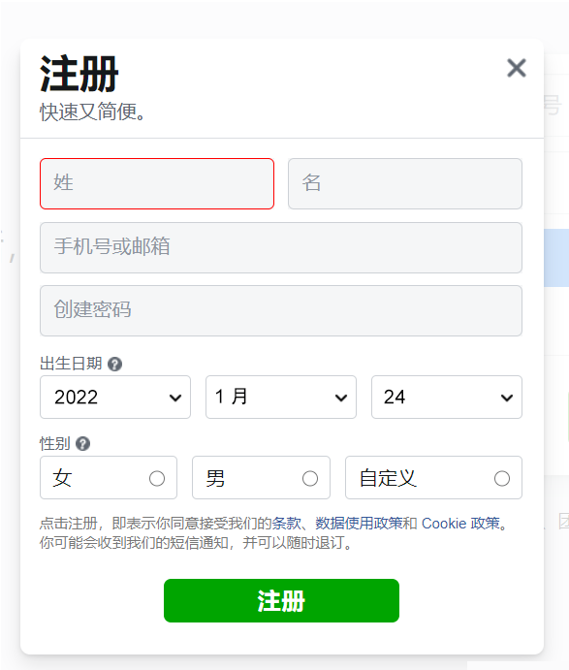Click the chevron arrow of year selector

click(175, 399)
